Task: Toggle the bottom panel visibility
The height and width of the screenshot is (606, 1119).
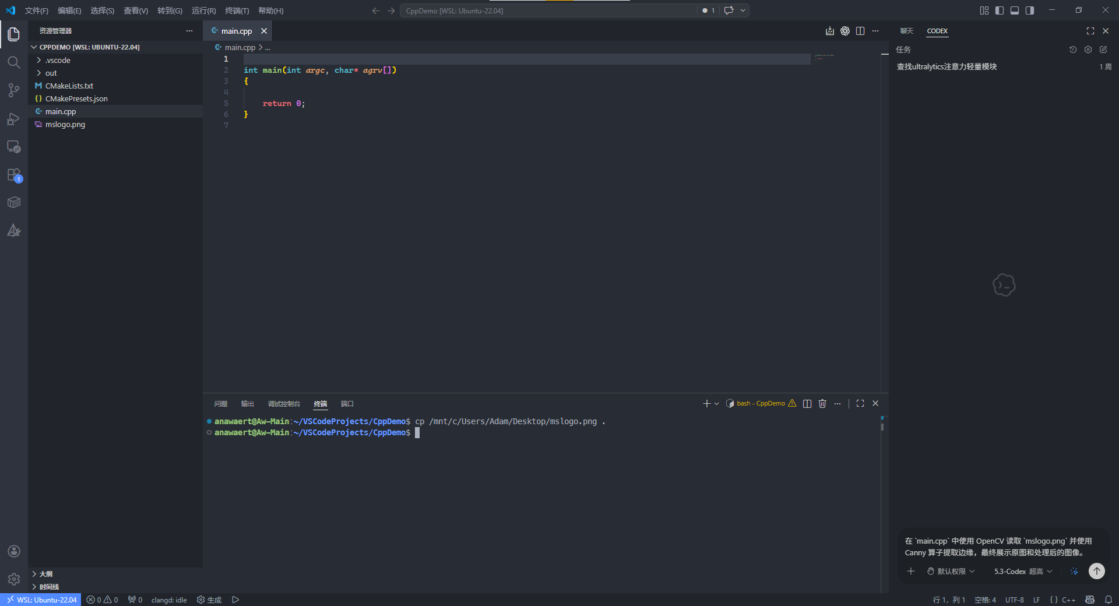Action: [x=1015, y=10]
